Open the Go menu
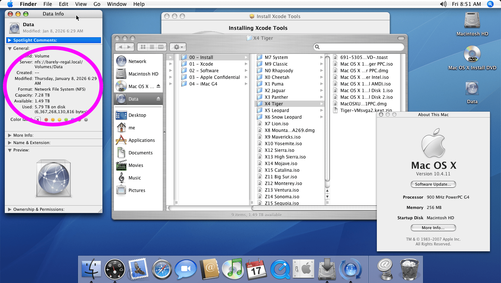Viewport: 501px width, 283px height. (97, 4)
